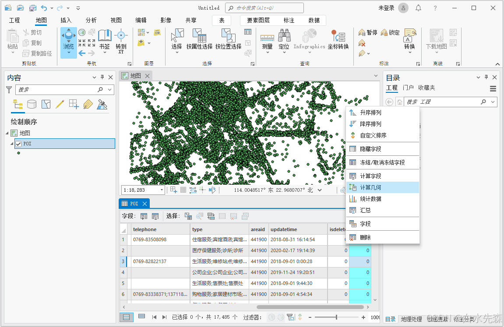Expand coordinate display units dropdown
The image size is (504, 327).
(x=320, y=190)
